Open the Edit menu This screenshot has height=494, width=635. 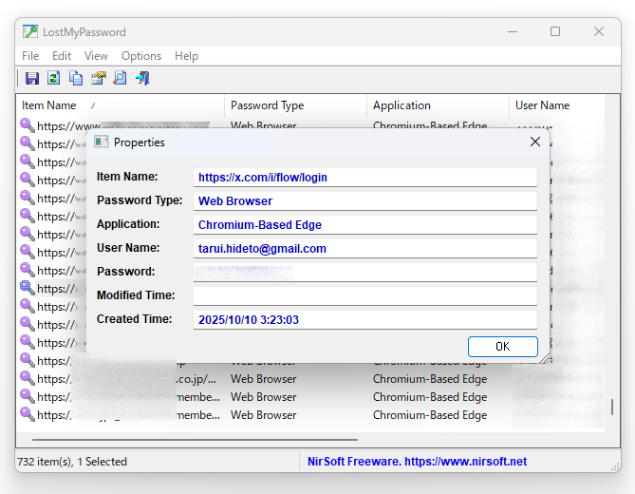tap(62, 56)
